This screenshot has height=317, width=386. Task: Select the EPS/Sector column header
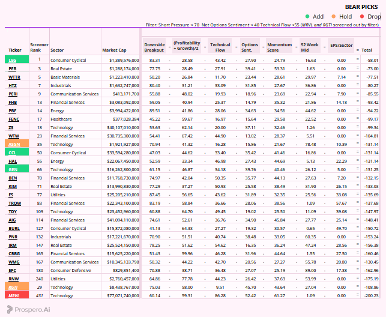342,45
